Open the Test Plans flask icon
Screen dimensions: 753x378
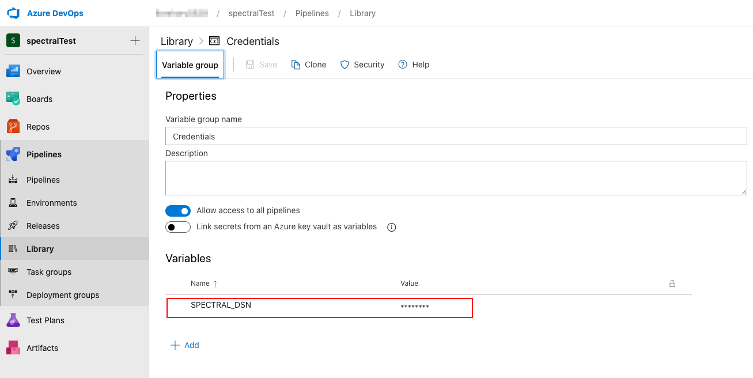pyautogui.click(x=13, y=320)
